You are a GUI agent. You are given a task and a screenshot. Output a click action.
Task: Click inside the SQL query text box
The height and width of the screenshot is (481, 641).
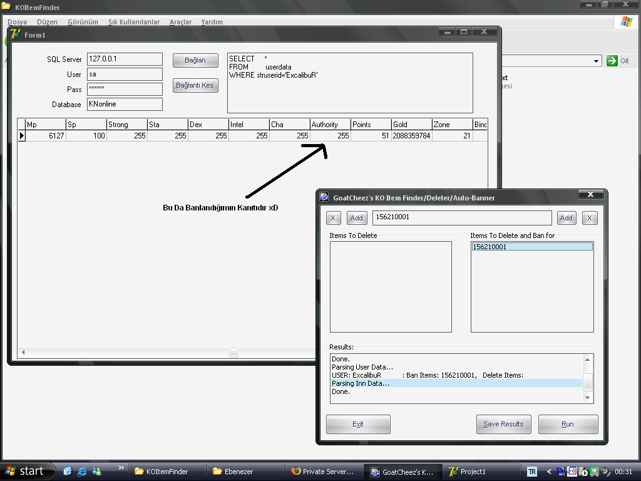coord(350,83)
